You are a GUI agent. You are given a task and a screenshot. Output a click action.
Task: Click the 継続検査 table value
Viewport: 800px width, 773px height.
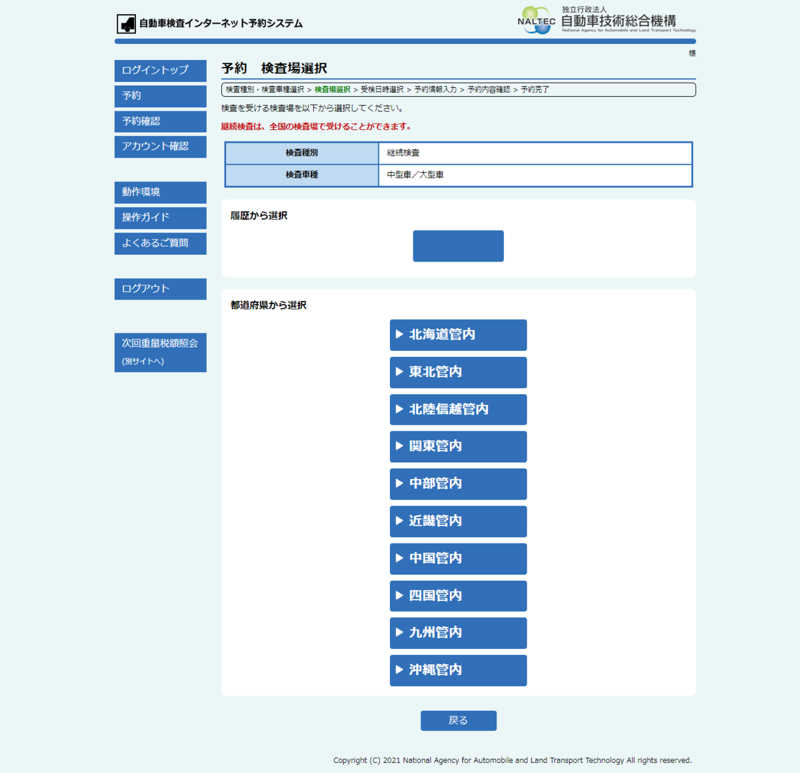(403, 153)
